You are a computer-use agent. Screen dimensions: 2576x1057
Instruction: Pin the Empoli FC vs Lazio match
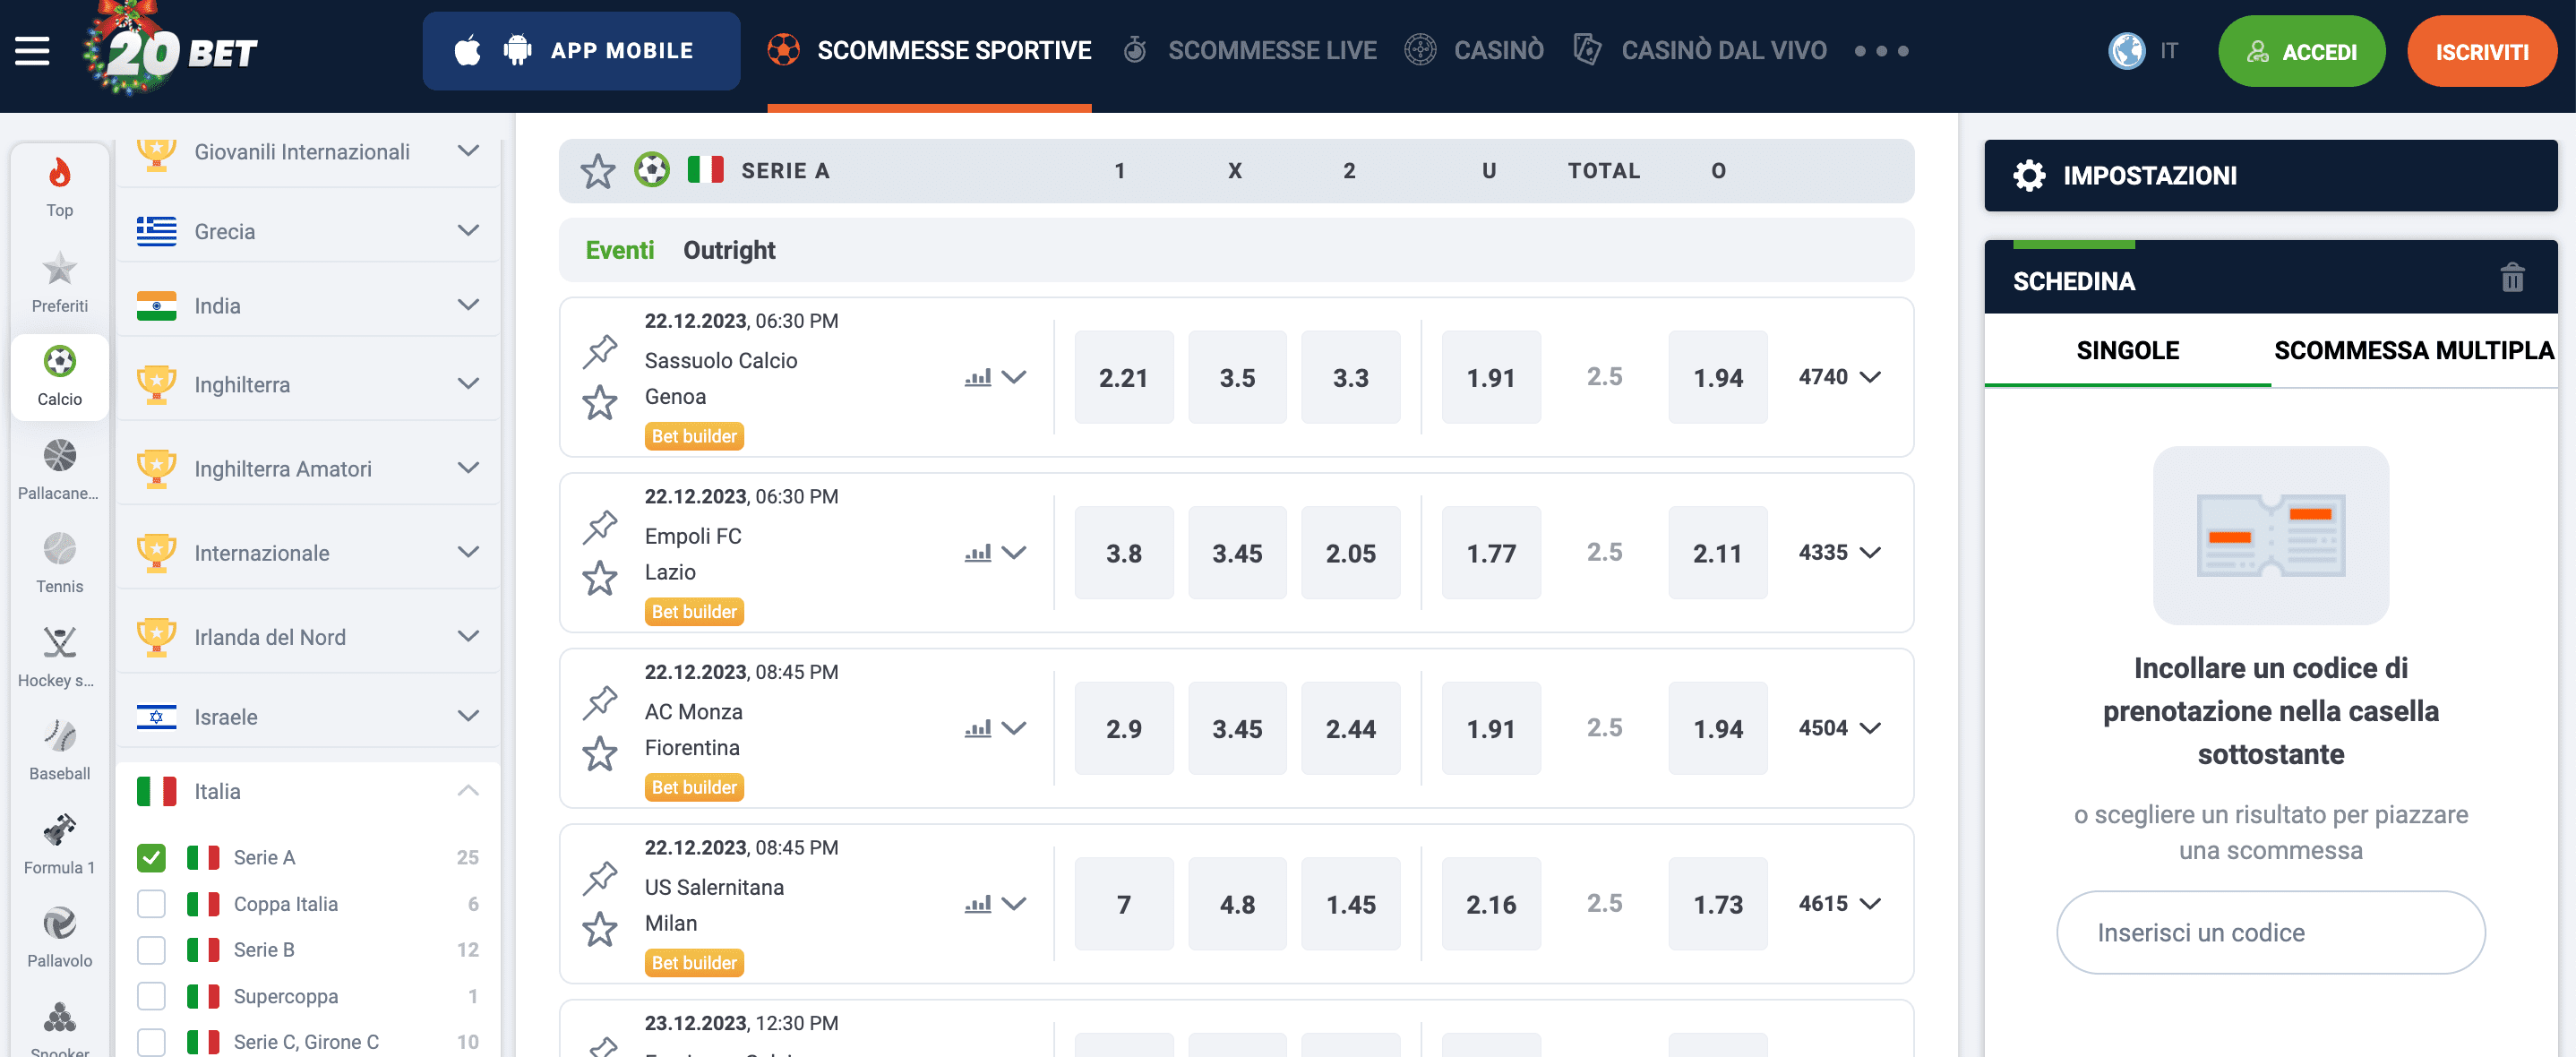coord(600,526)
